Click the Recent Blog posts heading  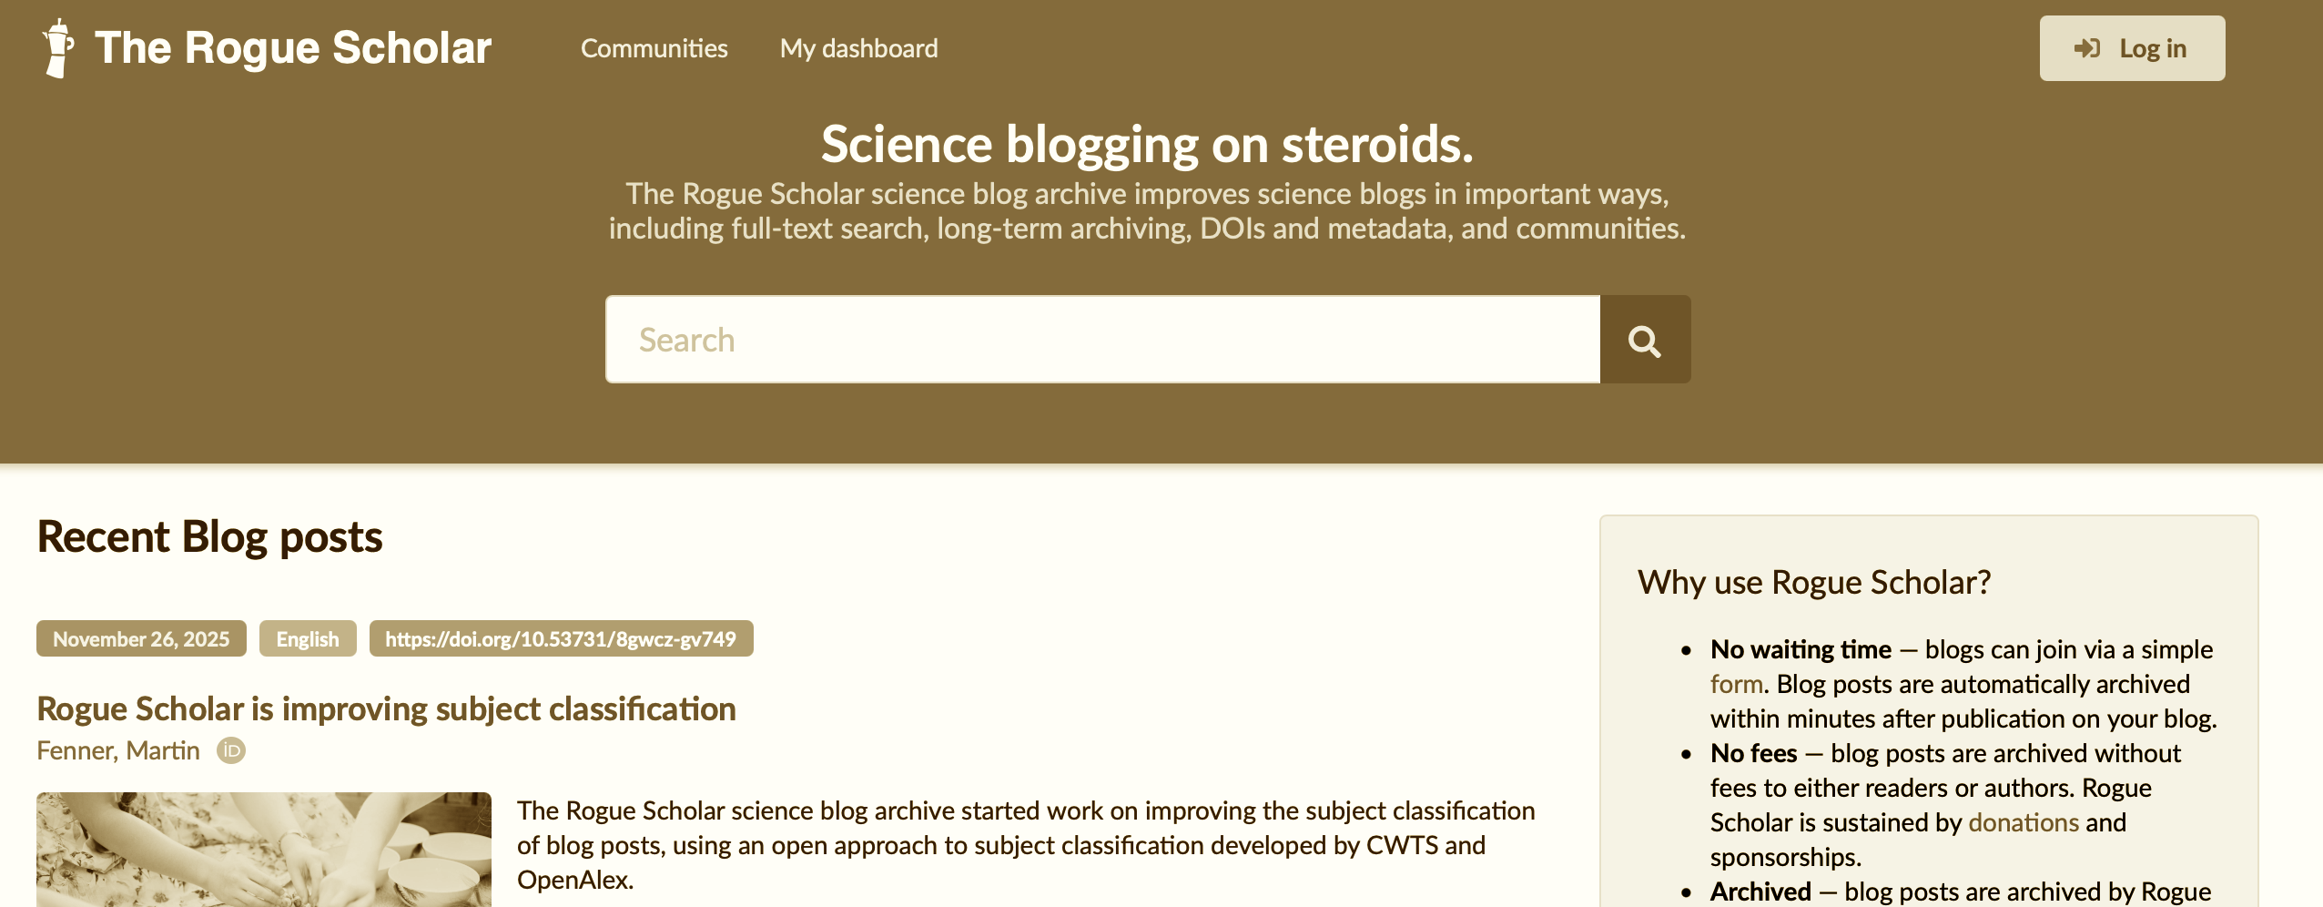click(x=208, y=537)
